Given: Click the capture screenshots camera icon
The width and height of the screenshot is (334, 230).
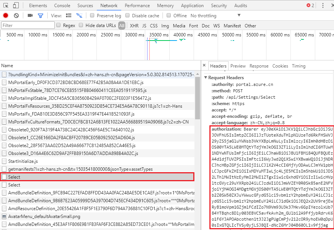Looking at the screenshot, I should (30, 15).
